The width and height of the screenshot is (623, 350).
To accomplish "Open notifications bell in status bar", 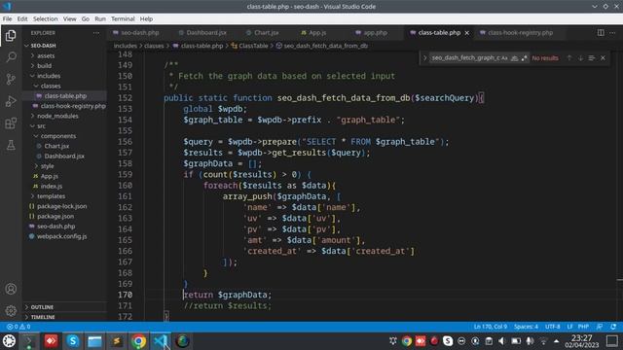I will coord(613,327).
